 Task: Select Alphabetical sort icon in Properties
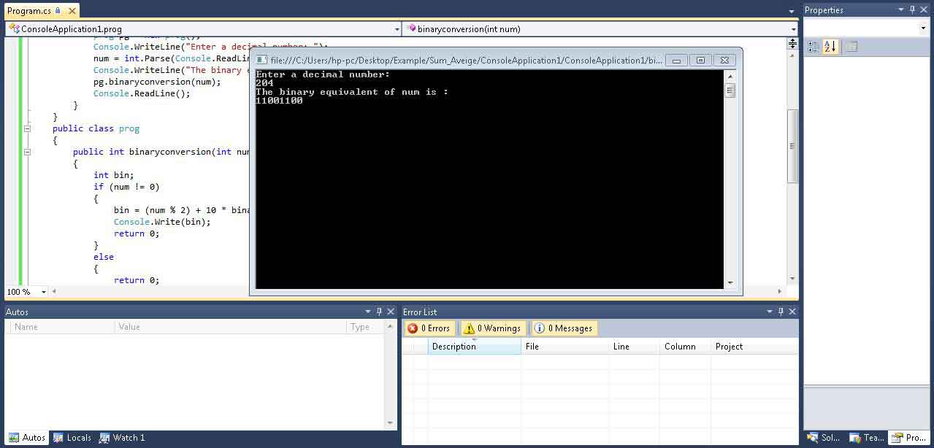[830, 47]
